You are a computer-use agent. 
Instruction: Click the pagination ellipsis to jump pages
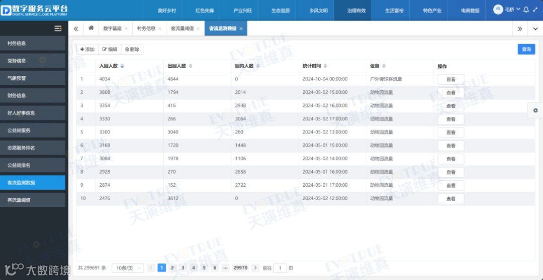tap(225, 267)
